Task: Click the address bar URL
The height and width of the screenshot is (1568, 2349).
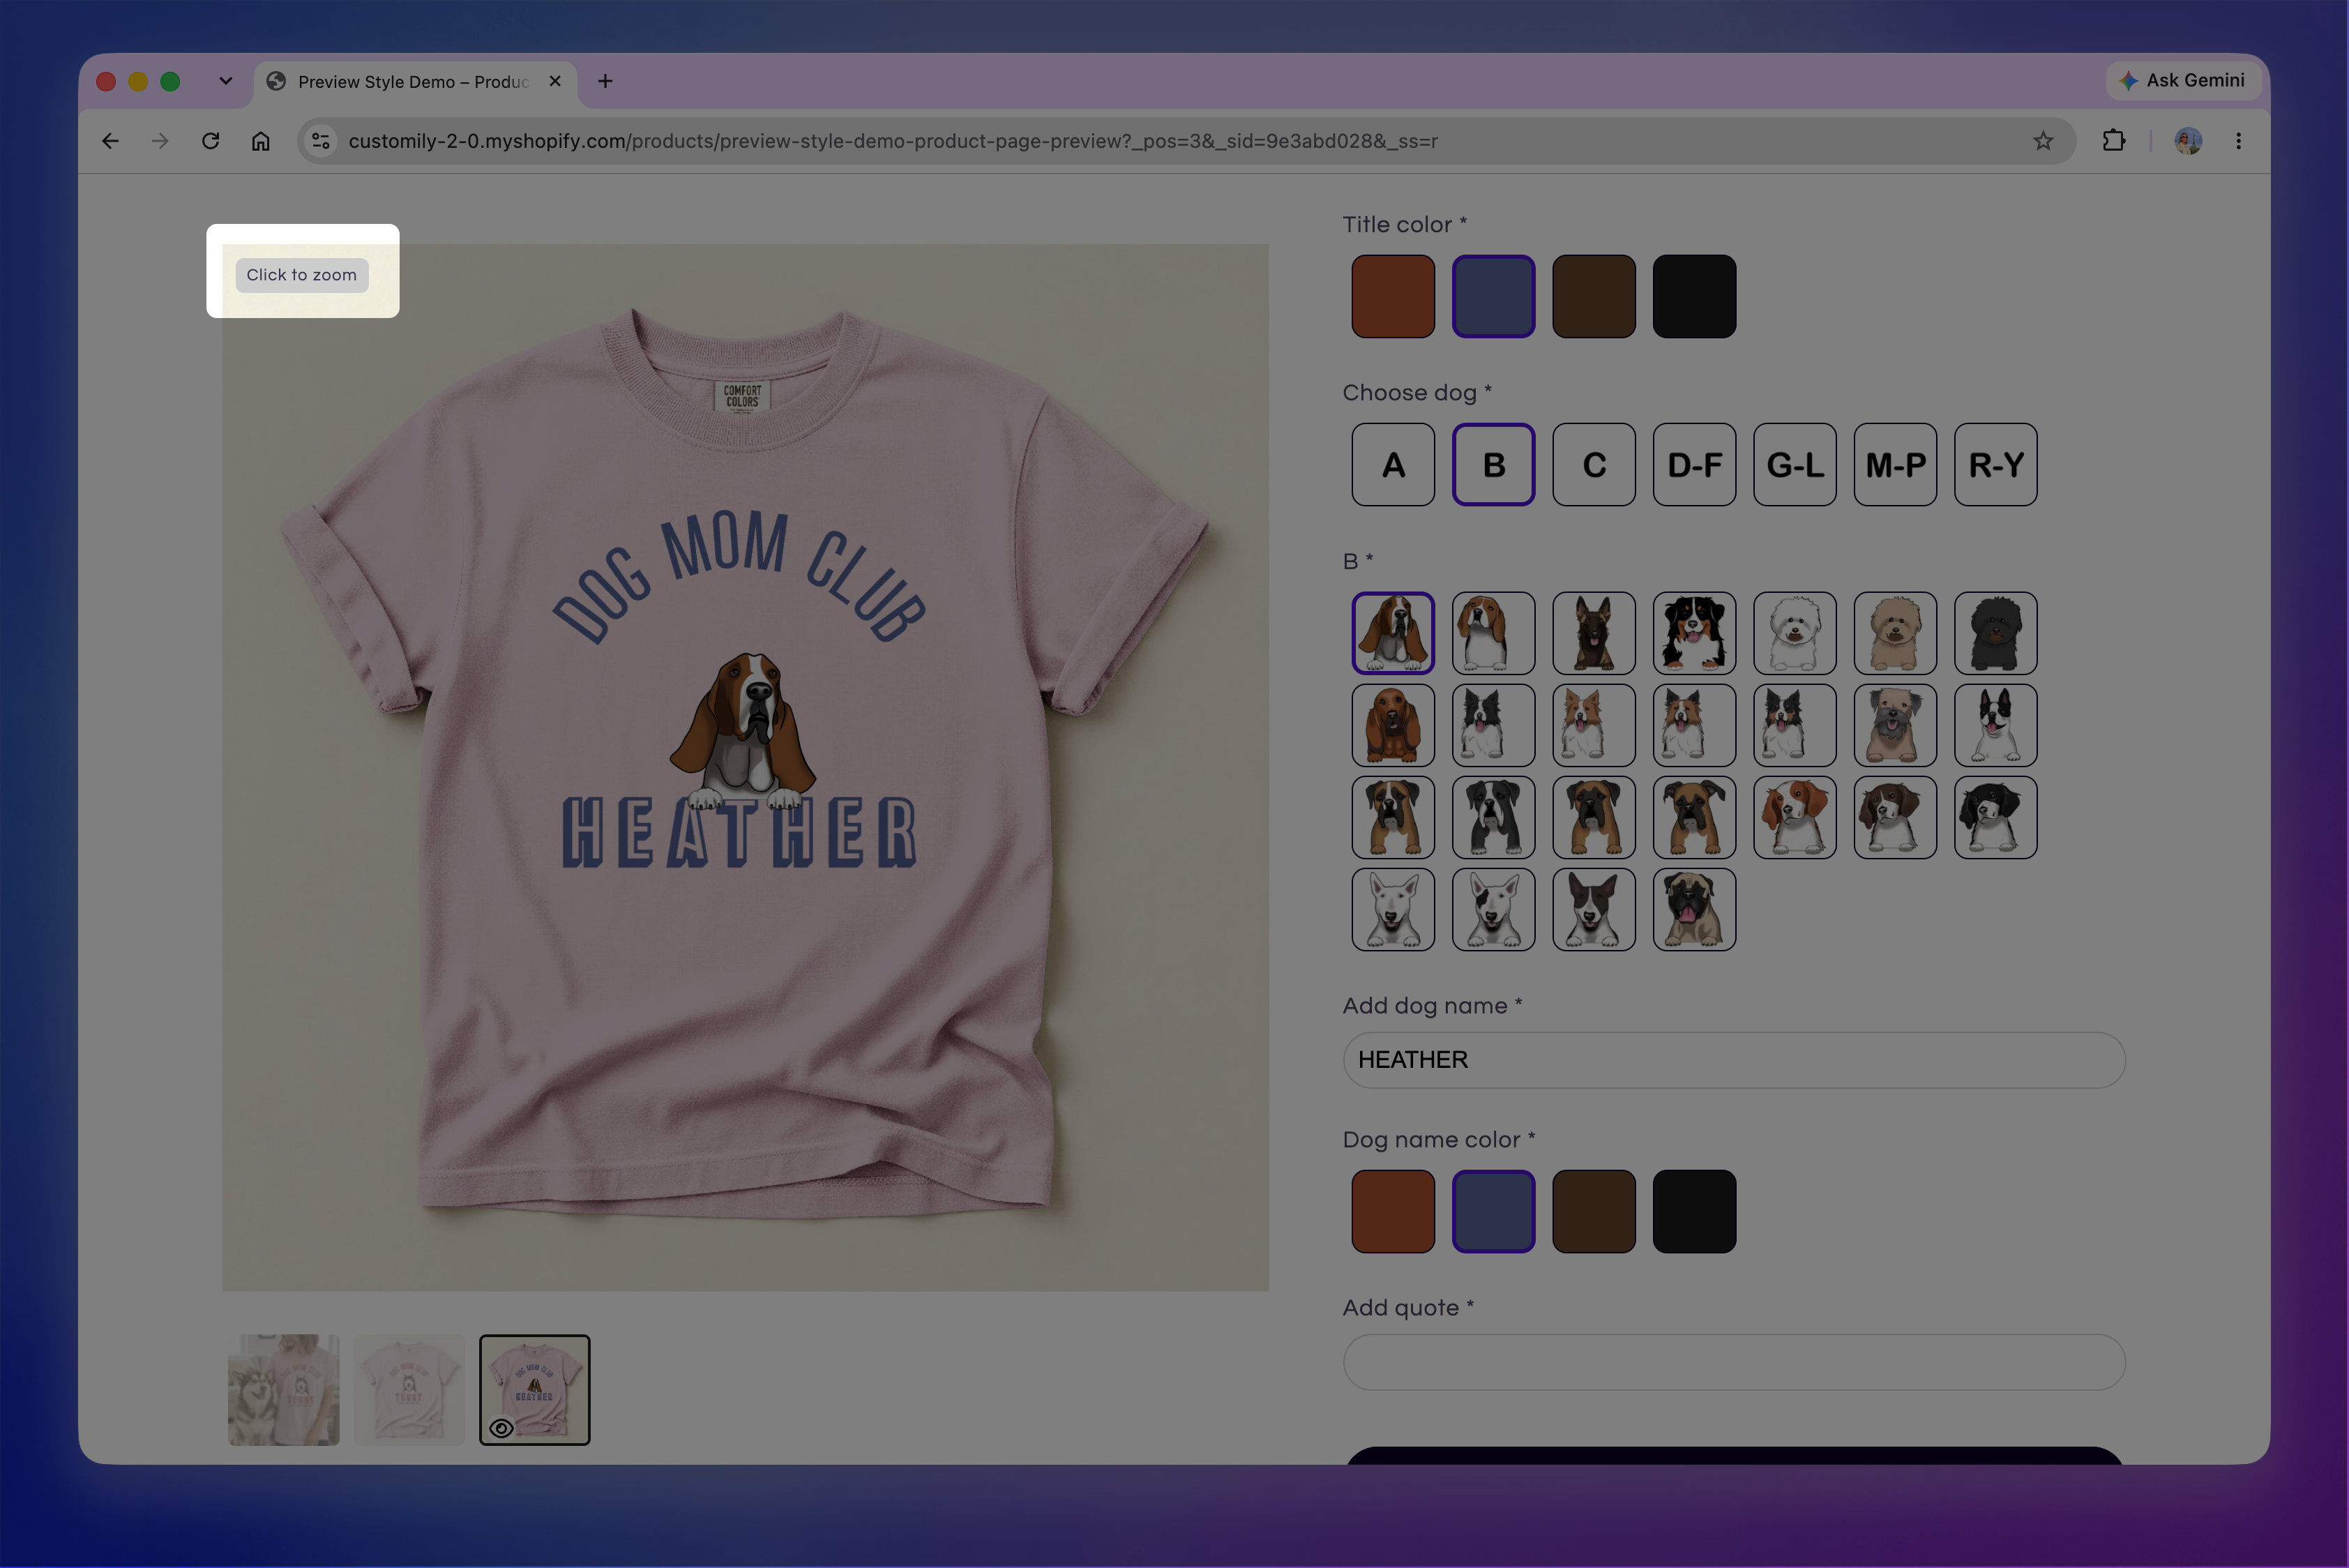Action: click(892, 141)
